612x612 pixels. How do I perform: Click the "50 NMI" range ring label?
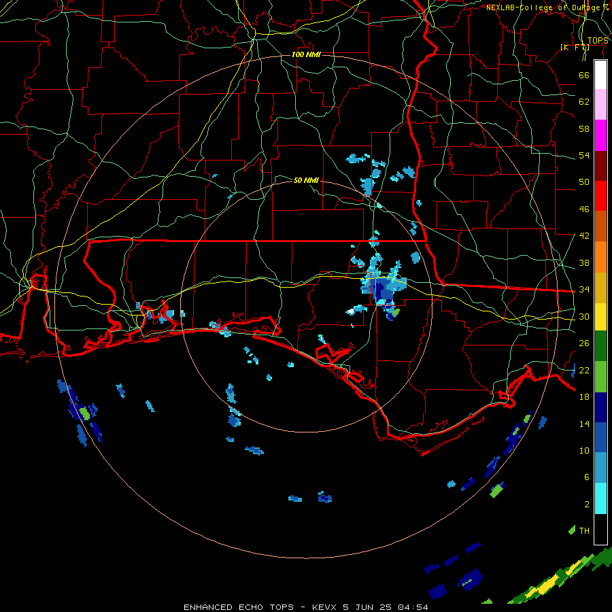coord(306,180)
